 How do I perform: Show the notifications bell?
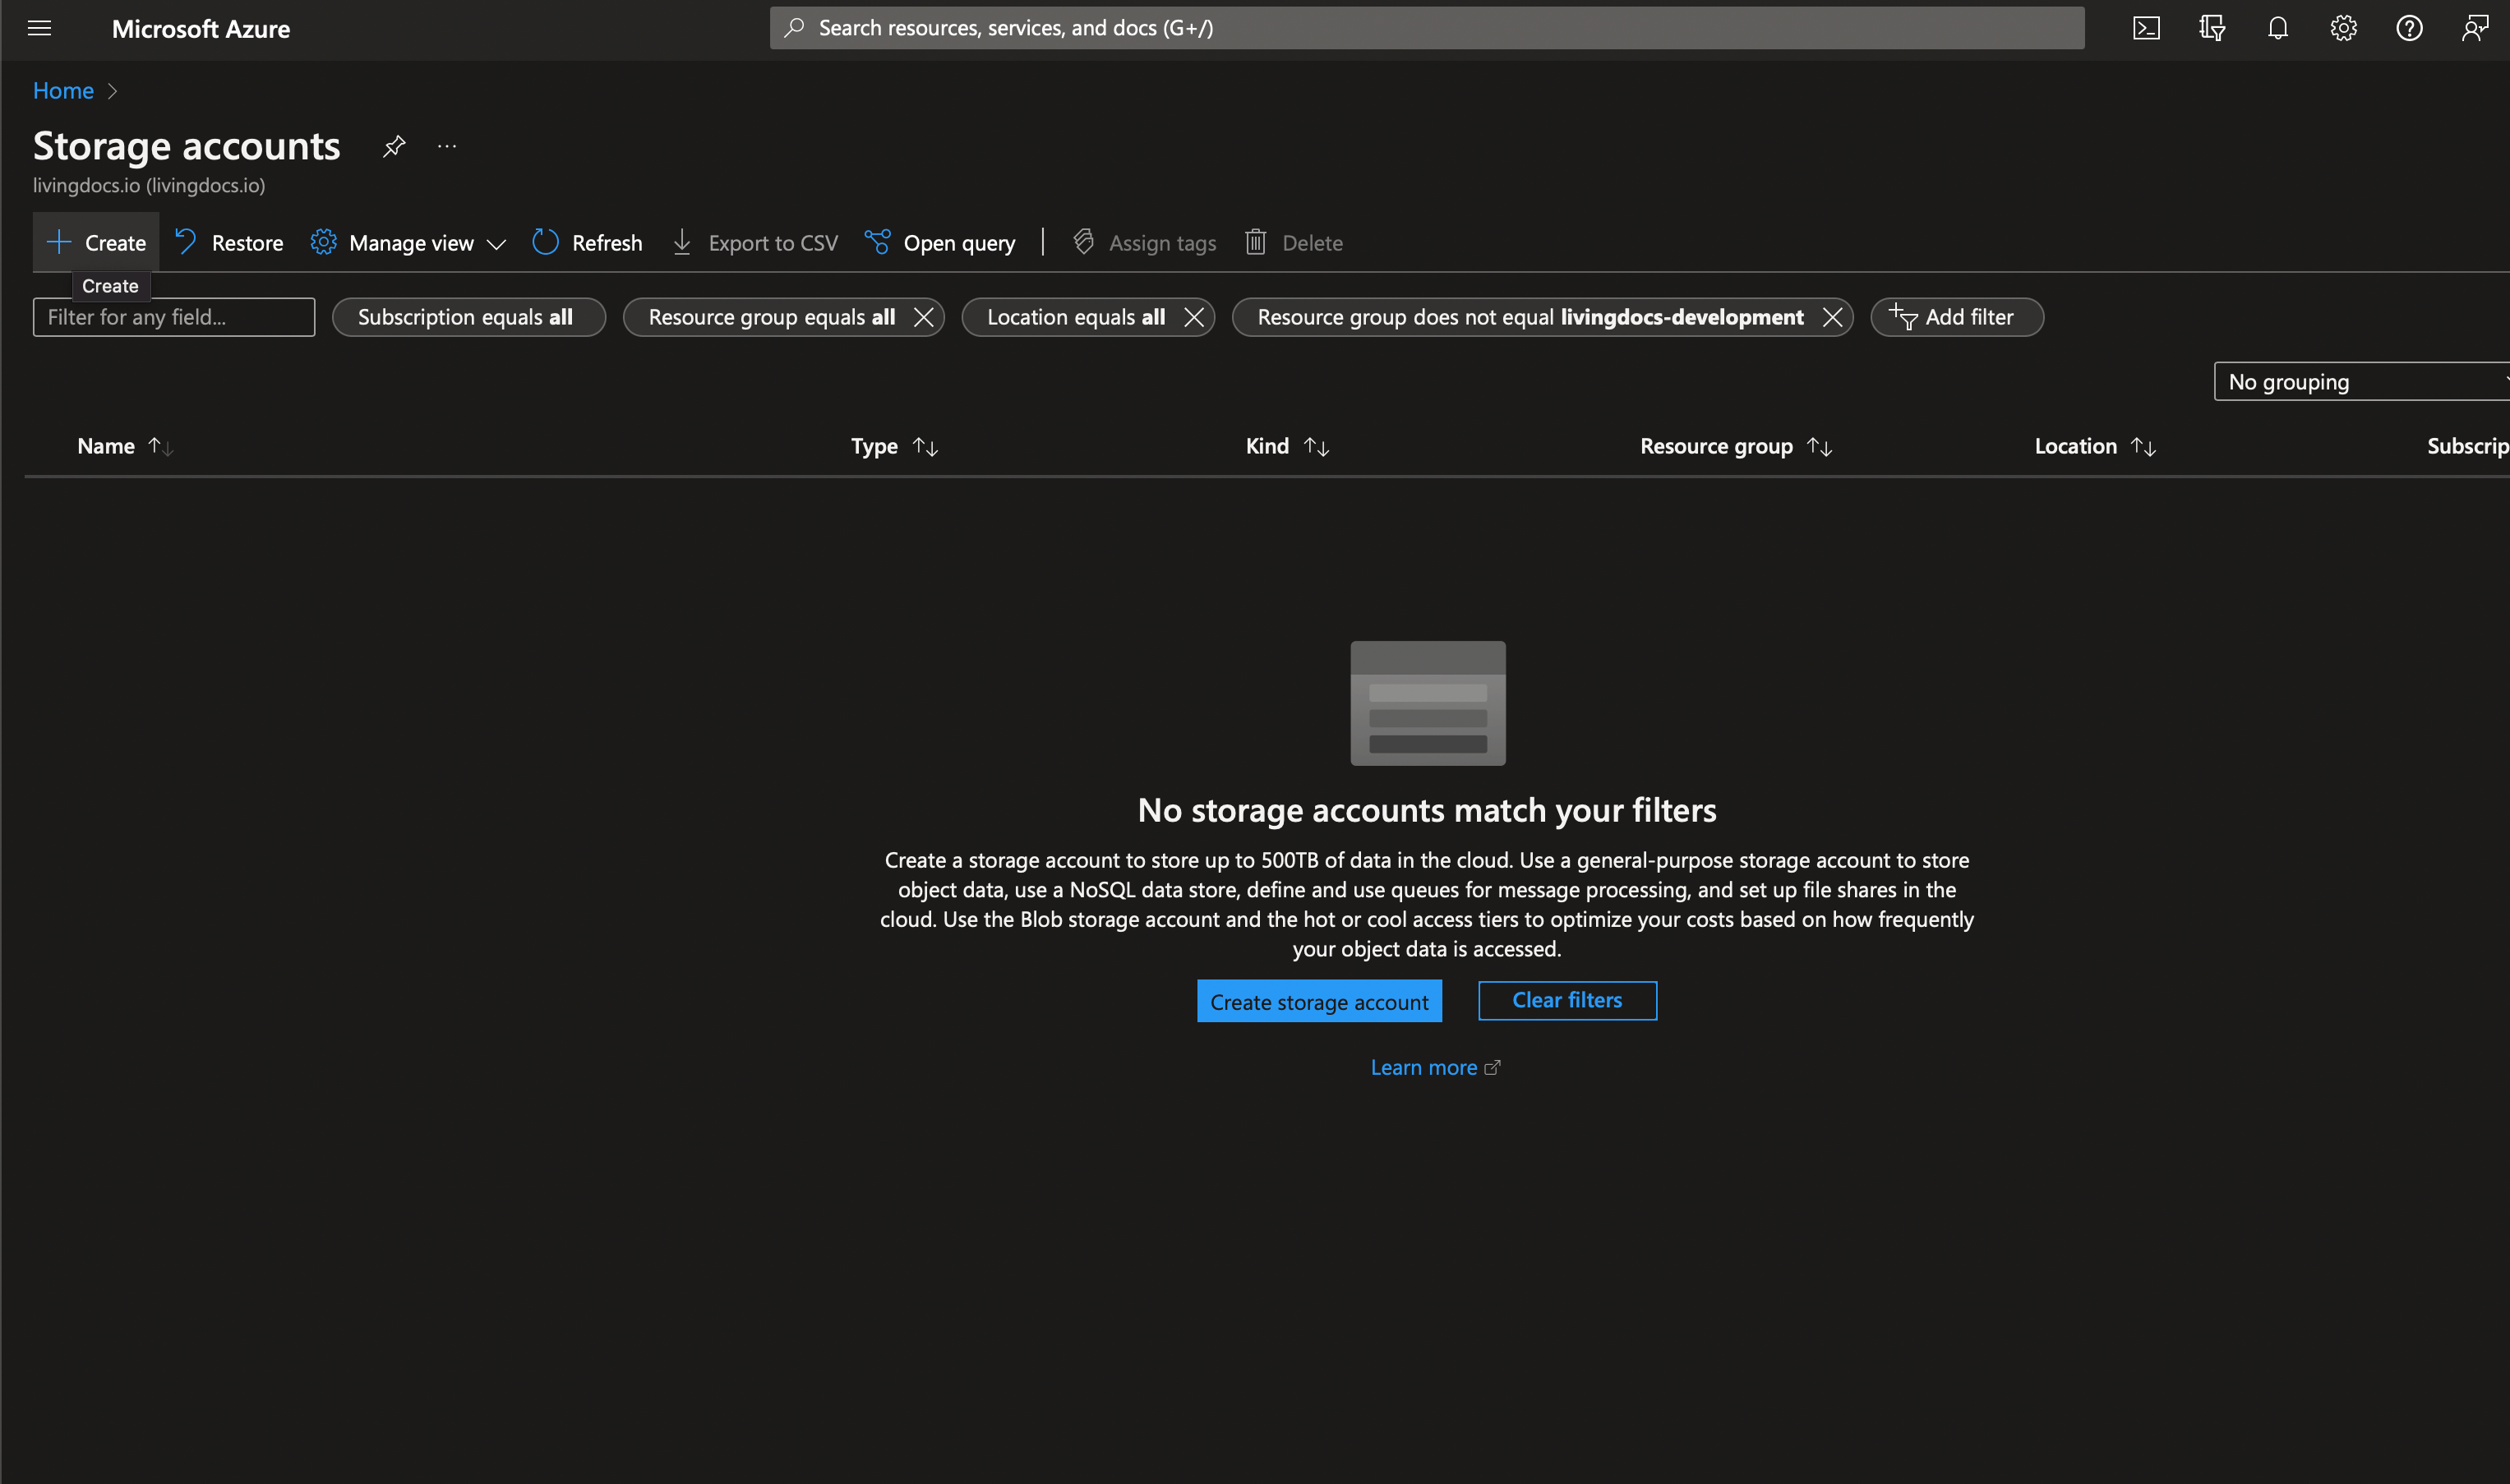[x=2277, y=27]
